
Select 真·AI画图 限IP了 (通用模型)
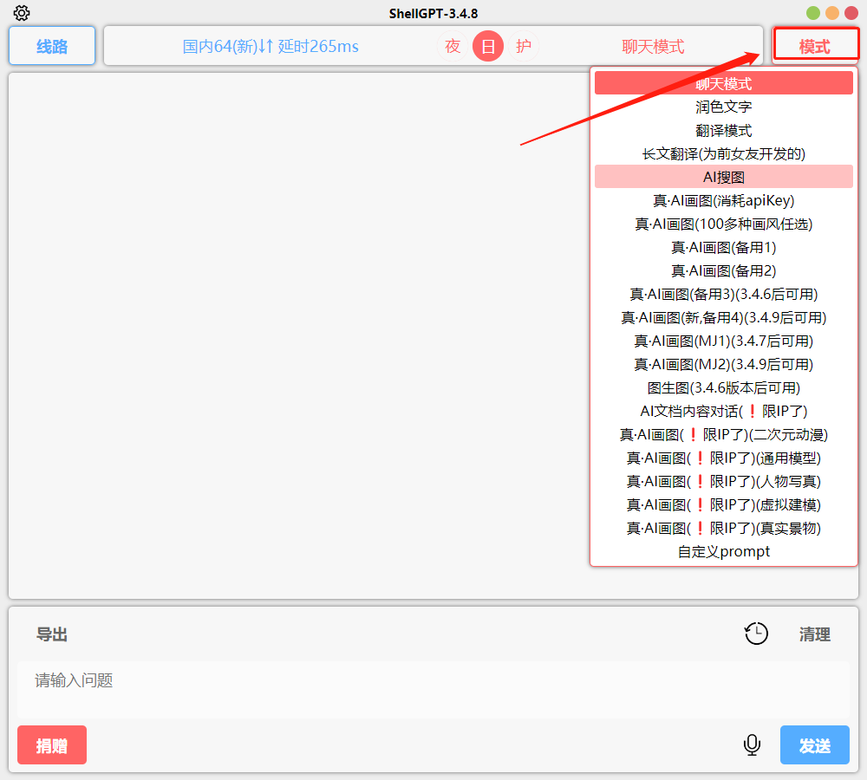click(724, 458)
